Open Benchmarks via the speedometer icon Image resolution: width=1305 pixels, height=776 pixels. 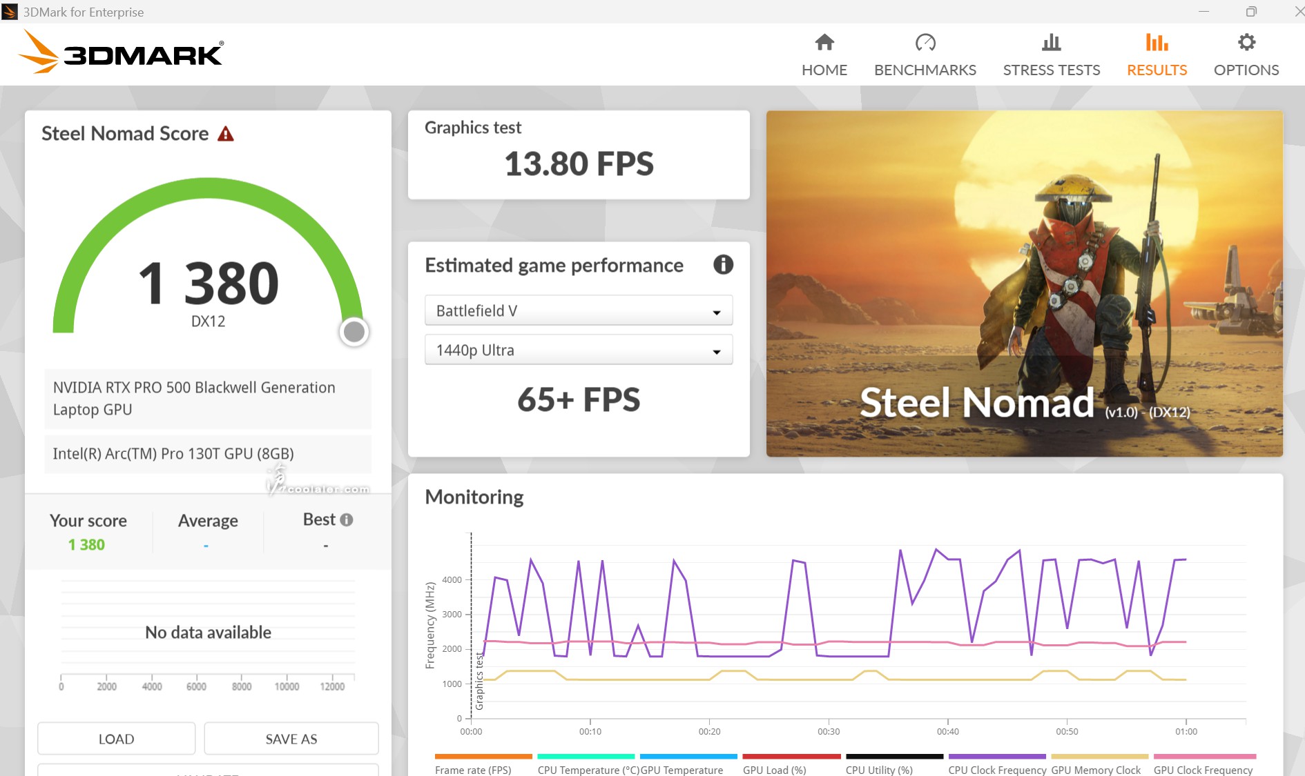coord(925,43)
